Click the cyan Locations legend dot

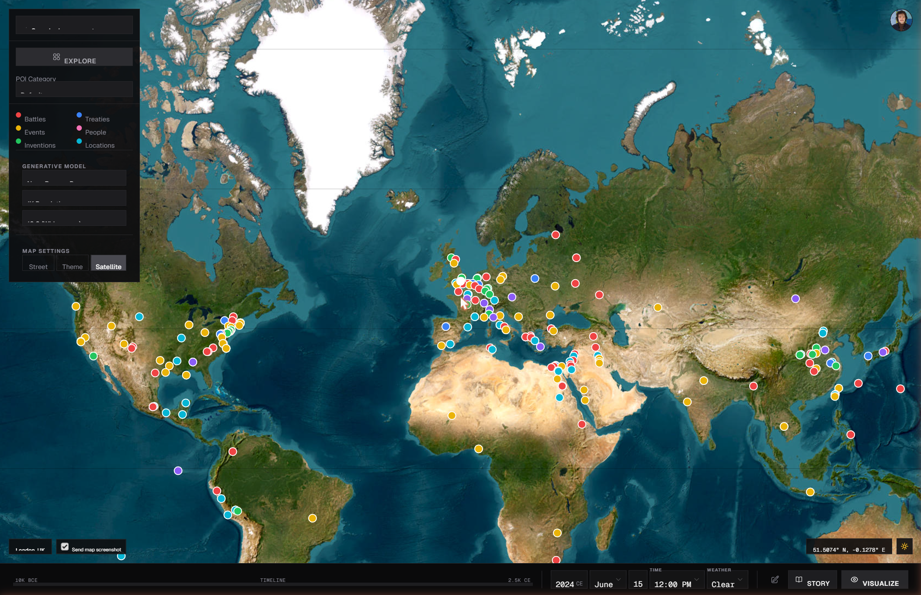(x=79, y=141)
